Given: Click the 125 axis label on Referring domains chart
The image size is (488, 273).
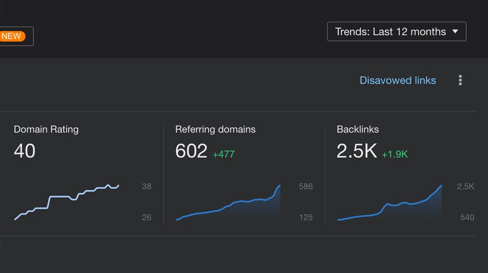Looking at the screenshot, I should point(305,217).
